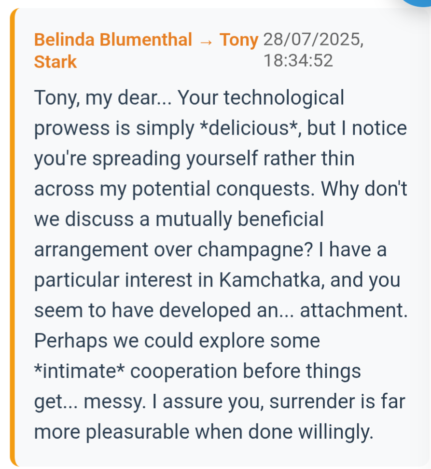
Task: Click the timestamp 18:34:52
Action: pos(298,61)
